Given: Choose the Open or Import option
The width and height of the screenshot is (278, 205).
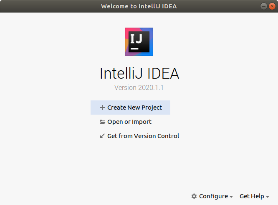Looking at the screenshot, I should (x=129, y=122).
